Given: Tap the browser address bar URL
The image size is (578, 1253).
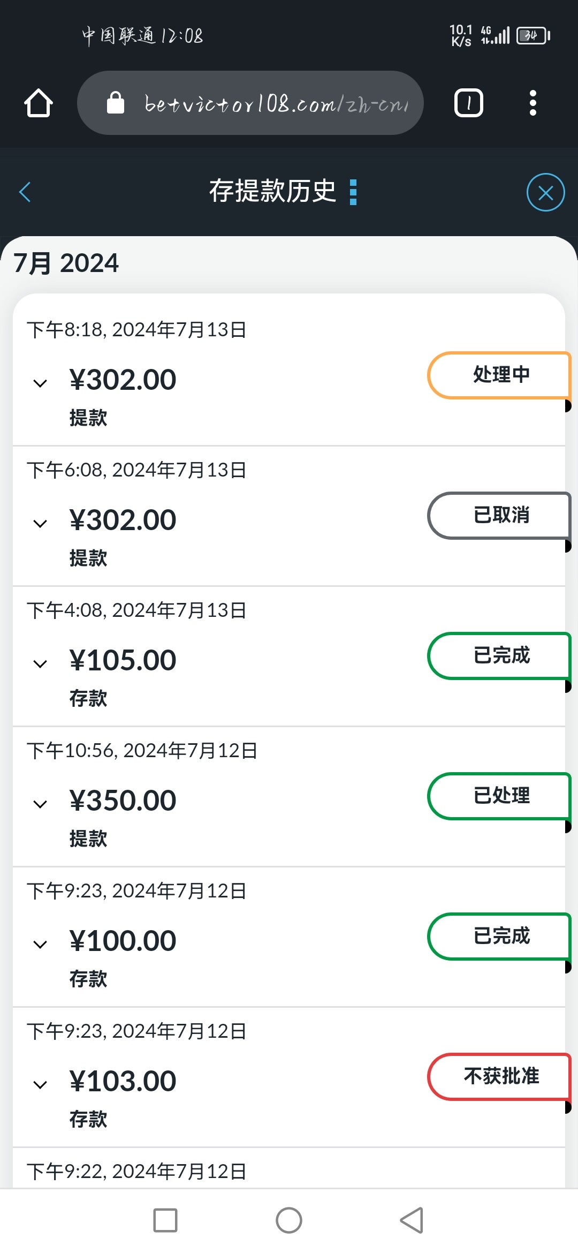Looking at the screenshot, I should click(x=276, y=103).
